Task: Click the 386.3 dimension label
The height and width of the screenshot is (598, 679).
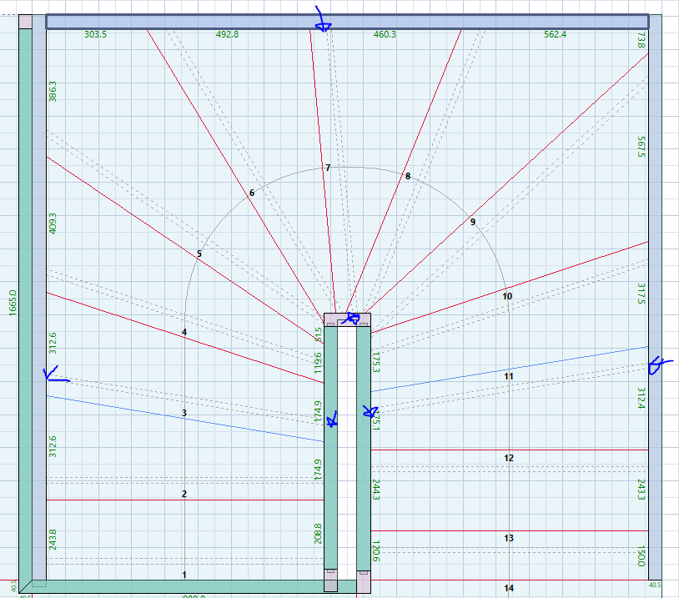Action: point(53,92)
